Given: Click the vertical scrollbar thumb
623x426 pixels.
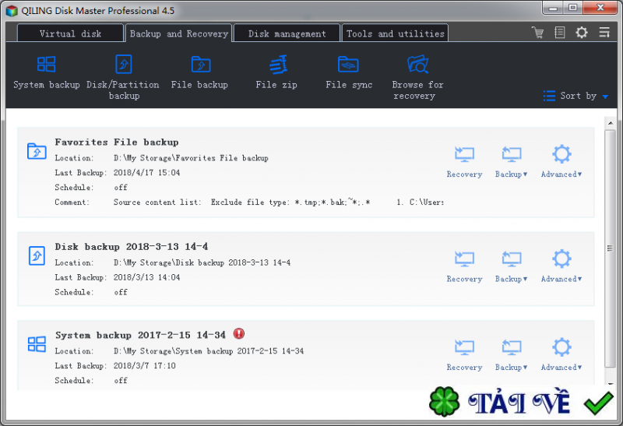Looking at the screenshot, I should [x=610, y=248].
